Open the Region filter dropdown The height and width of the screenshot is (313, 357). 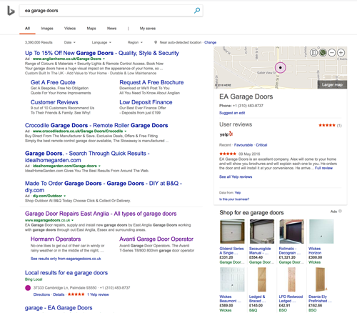(135, 42)
